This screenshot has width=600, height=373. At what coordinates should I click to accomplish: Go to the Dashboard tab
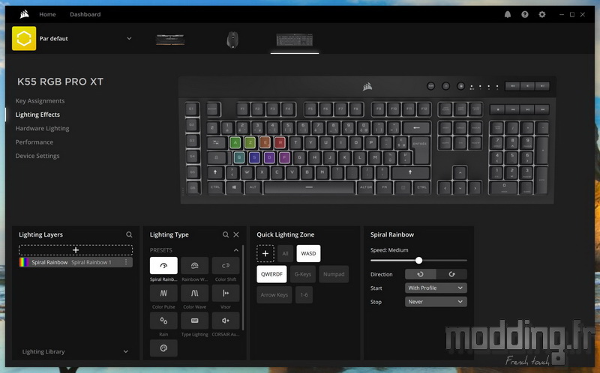pyautogui.click(x=85, y=14)
